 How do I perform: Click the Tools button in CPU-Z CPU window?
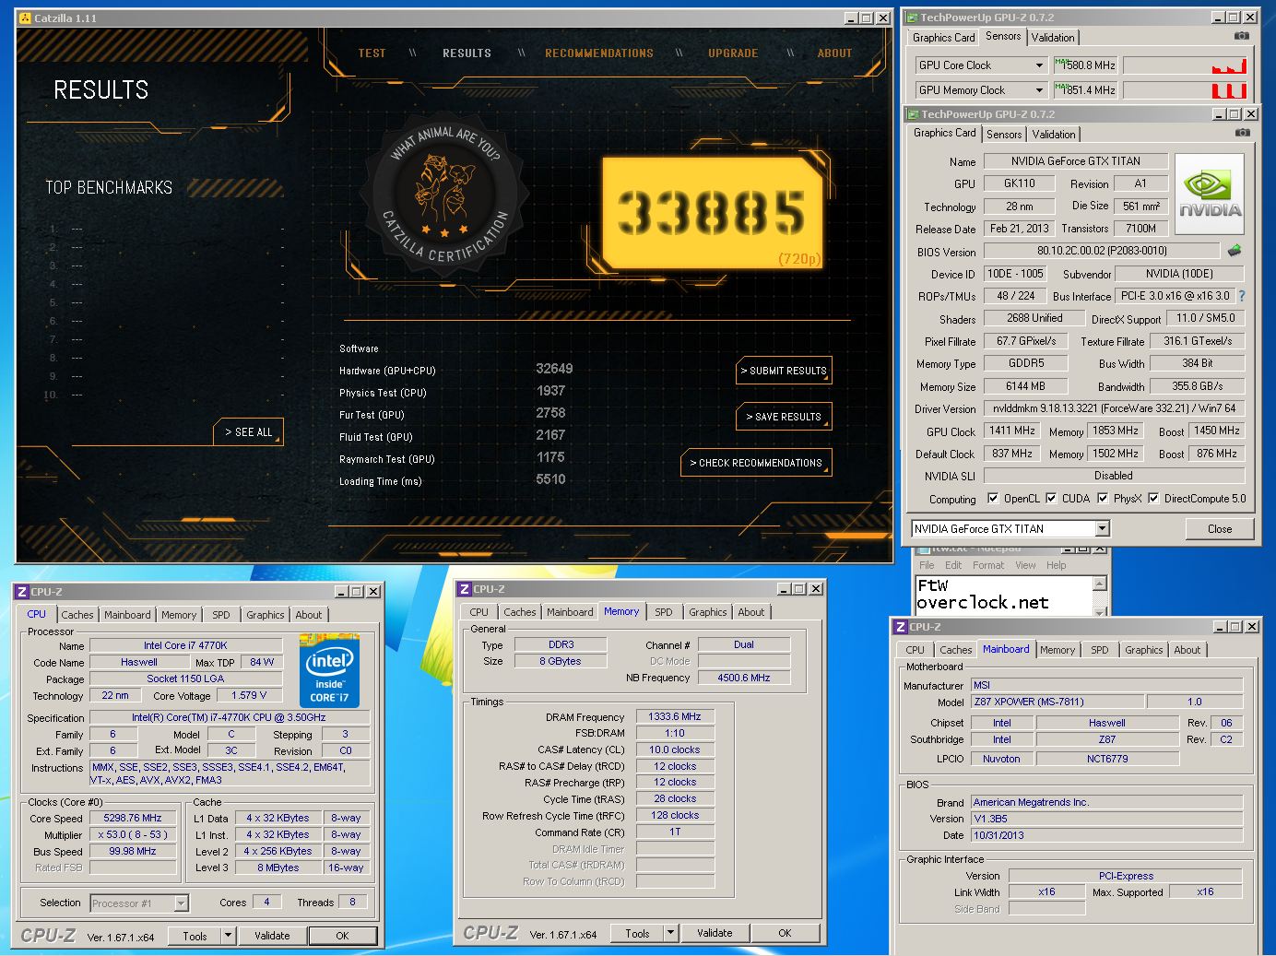195,936
